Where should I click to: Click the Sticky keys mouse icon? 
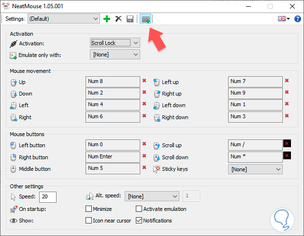click(x=157, y=169)
